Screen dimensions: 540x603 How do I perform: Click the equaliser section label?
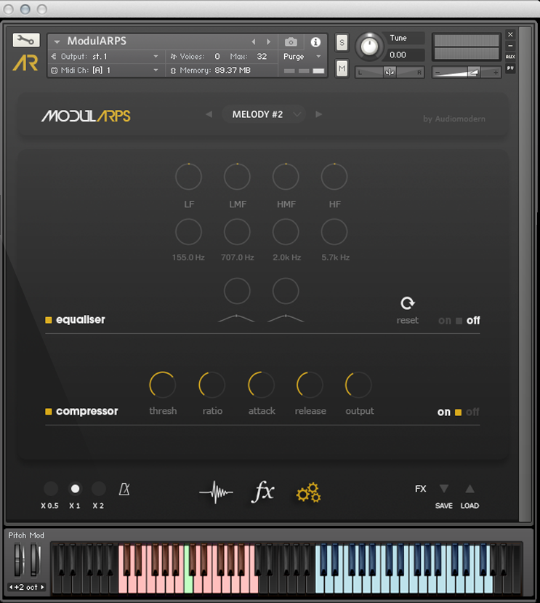(x=81, y=319)
